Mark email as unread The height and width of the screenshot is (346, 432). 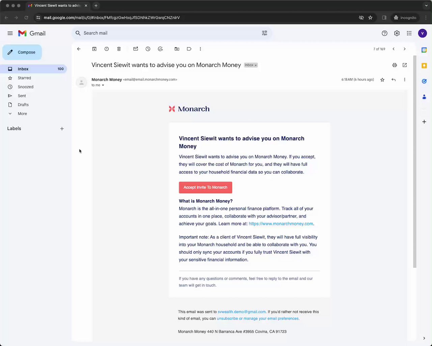[x=136, y=49]
